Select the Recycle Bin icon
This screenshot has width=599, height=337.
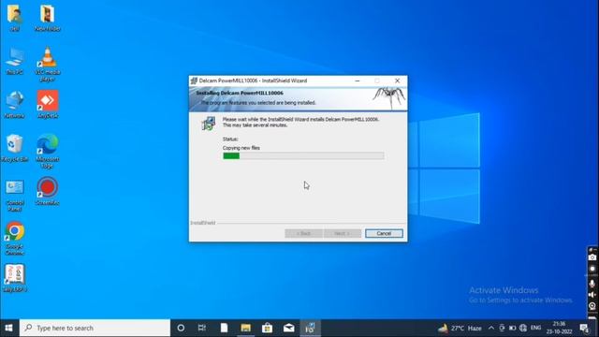[x=15, y=148]
